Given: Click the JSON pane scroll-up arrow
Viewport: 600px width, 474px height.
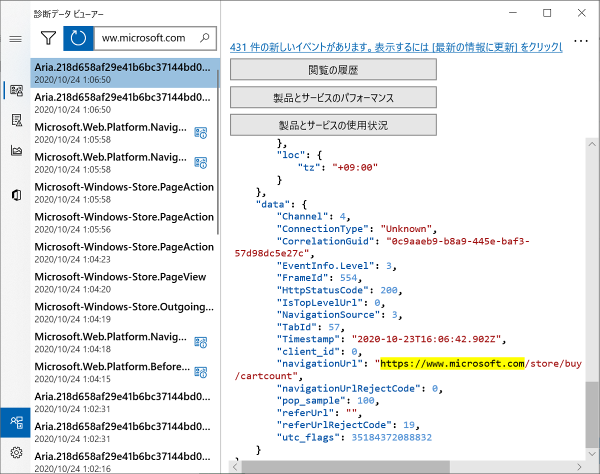Looking at the screenshot, I should pyautogui.click(x=591, y=144).
